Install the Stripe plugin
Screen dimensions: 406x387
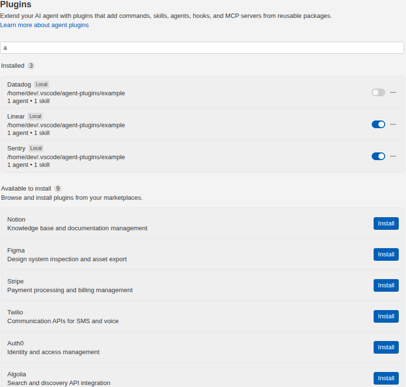(x=386, y=285)
